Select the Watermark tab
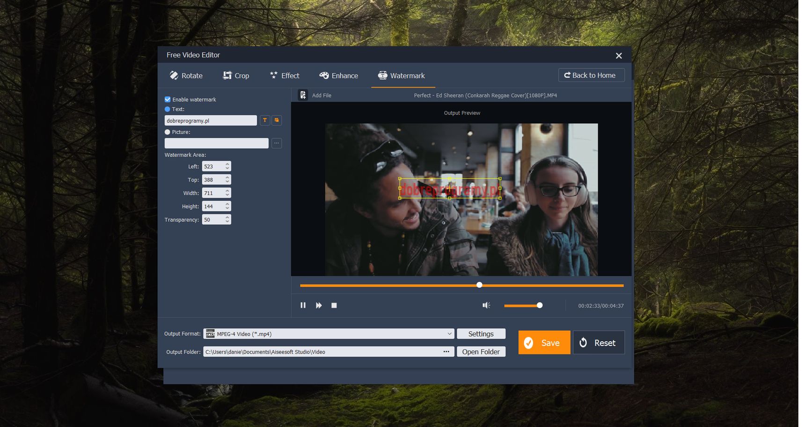This screenshot has width=805, height=427. click(402, 75)
